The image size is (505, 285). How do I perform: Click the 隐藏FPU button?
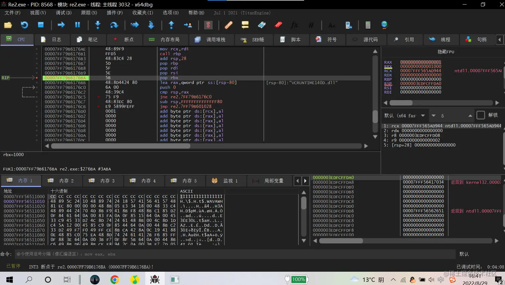pos(446,52)
